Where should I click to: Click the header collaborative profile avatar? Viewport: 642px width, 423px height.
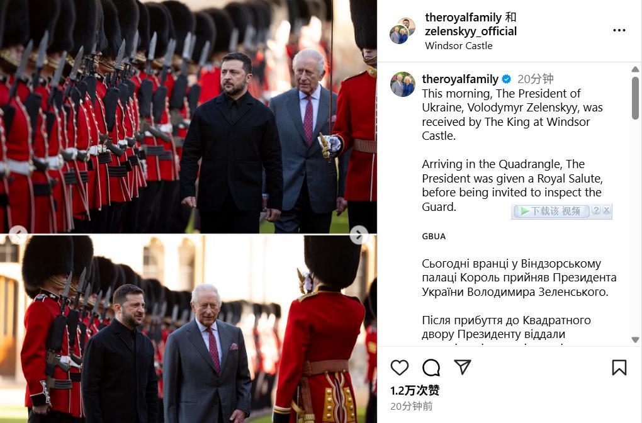[x=402, y=31]
